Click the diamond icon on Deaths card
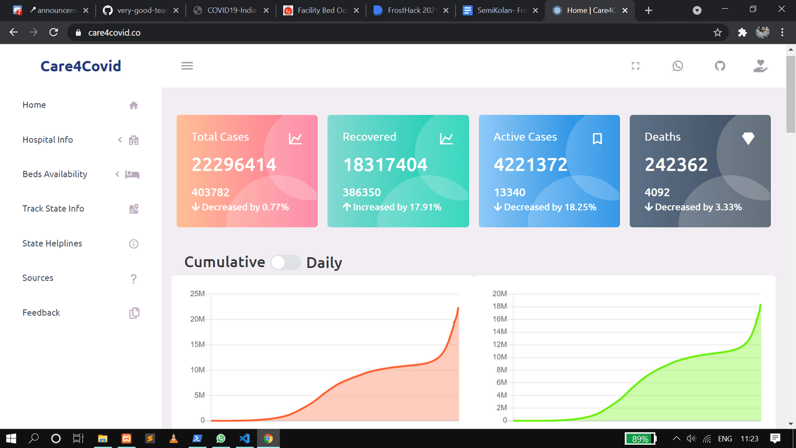 [x=748, y=139]
